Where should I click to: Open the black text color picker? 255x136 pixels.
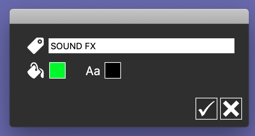113,70
